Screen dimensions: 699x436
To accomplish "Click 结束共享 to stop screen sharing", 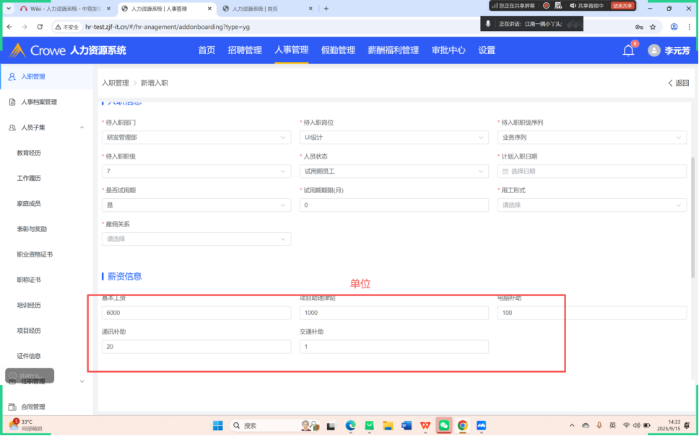I will (622, 6).
